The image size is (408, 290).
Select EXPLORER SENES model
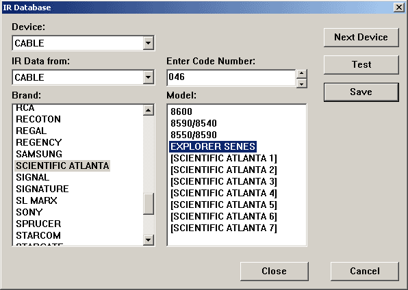(213, 146)
